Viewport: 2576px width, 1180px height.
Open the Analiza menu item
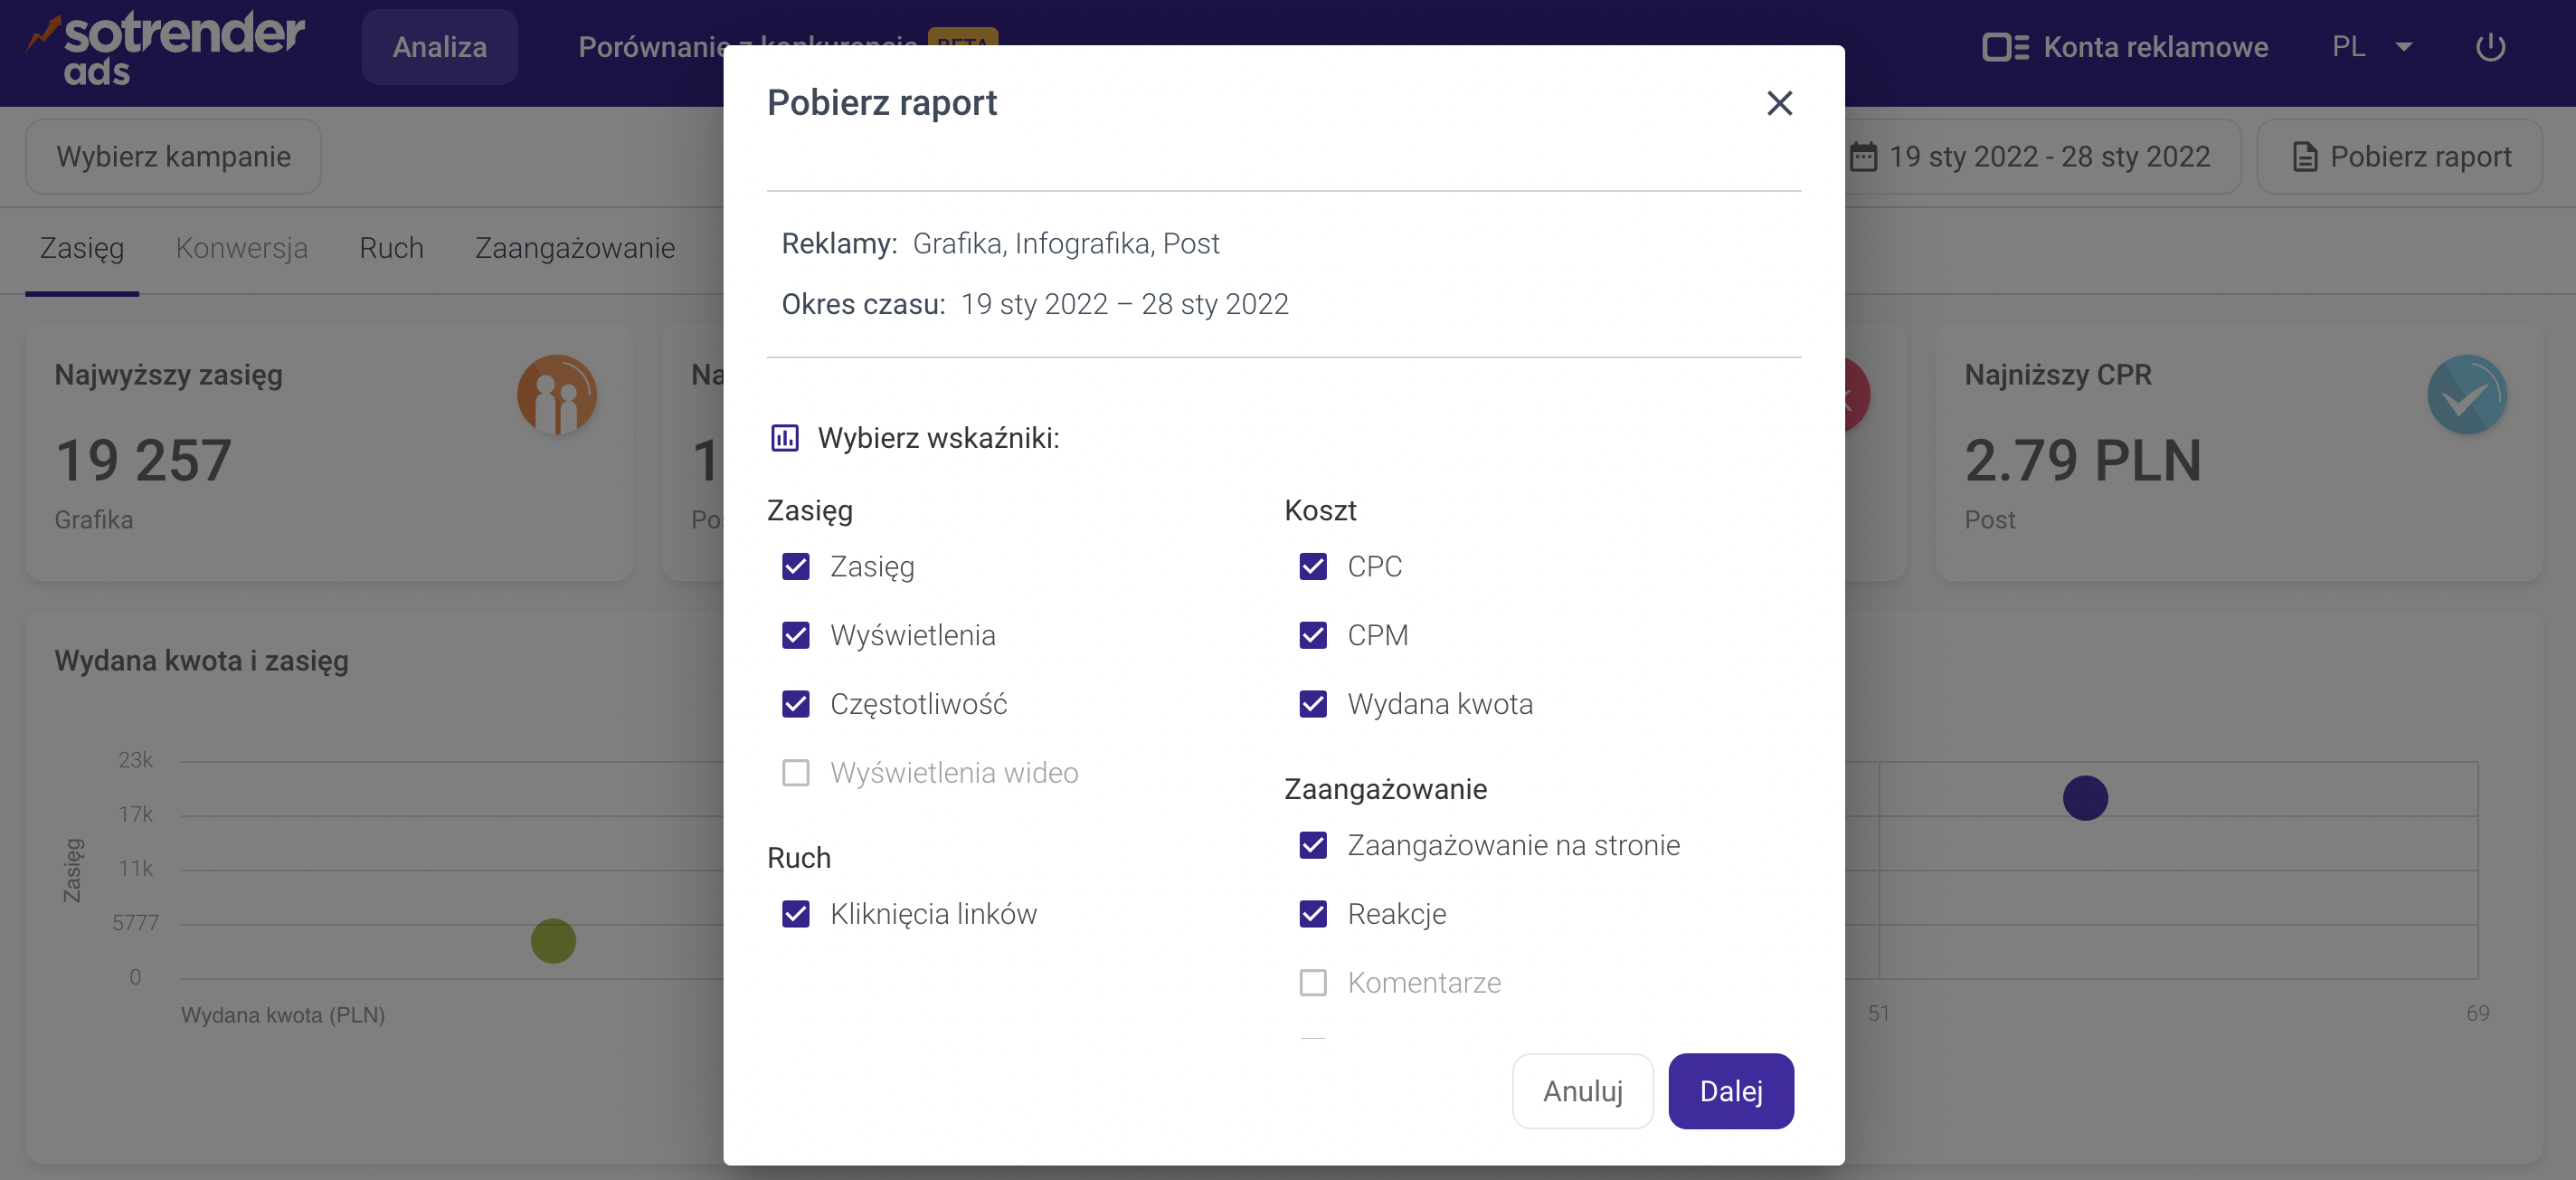(439, 47)
